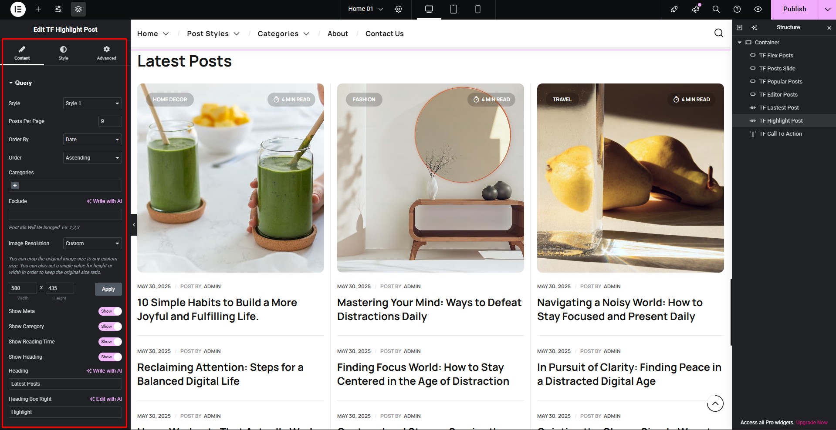Click Edit with AI for Heading Box Right
Screen dimensions: 836x430
[106, 399]
